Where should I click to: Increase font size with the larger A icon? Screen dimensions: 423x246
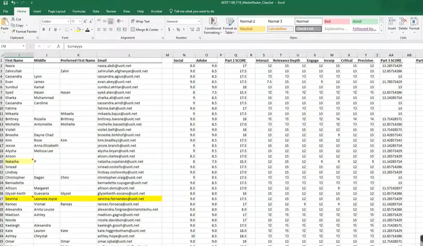tap(85, 22)
